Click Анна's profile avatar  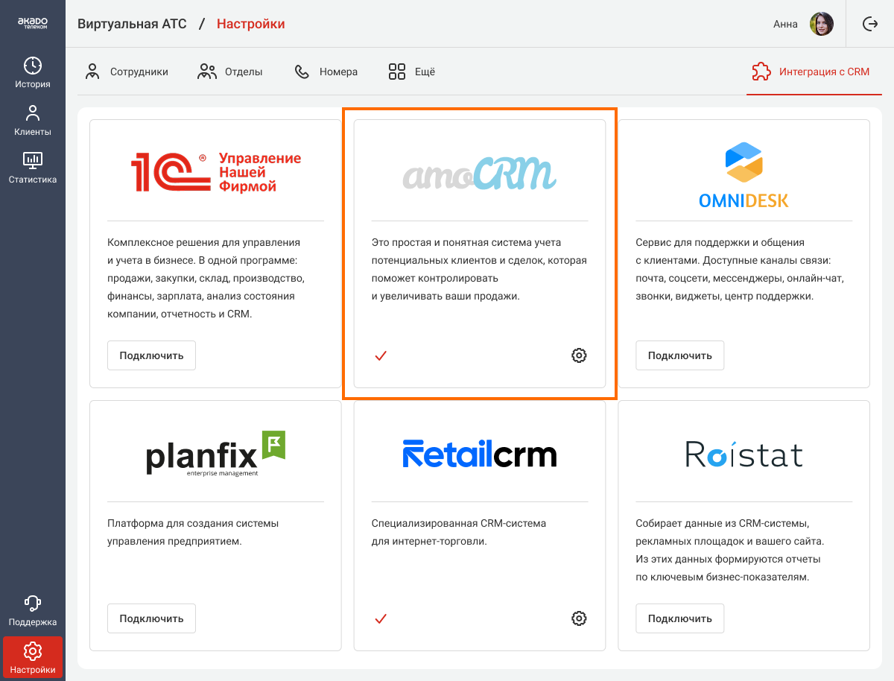coord(822,24)
